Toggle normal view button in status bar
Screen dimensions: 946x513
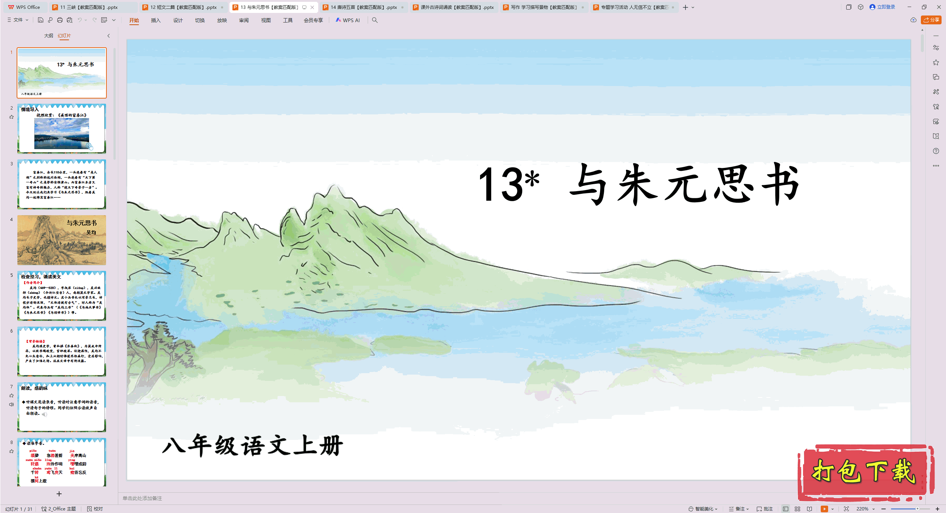(786, 509)
